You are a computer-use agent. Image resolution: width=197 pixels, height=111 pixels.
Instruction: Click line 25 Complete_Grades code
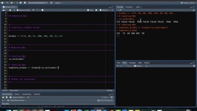tap(33, 68)
